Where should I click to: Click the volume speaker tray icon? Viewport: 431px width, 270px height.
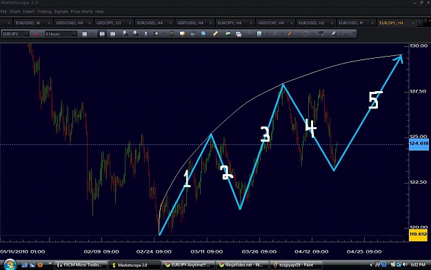[x=405, y=264]
